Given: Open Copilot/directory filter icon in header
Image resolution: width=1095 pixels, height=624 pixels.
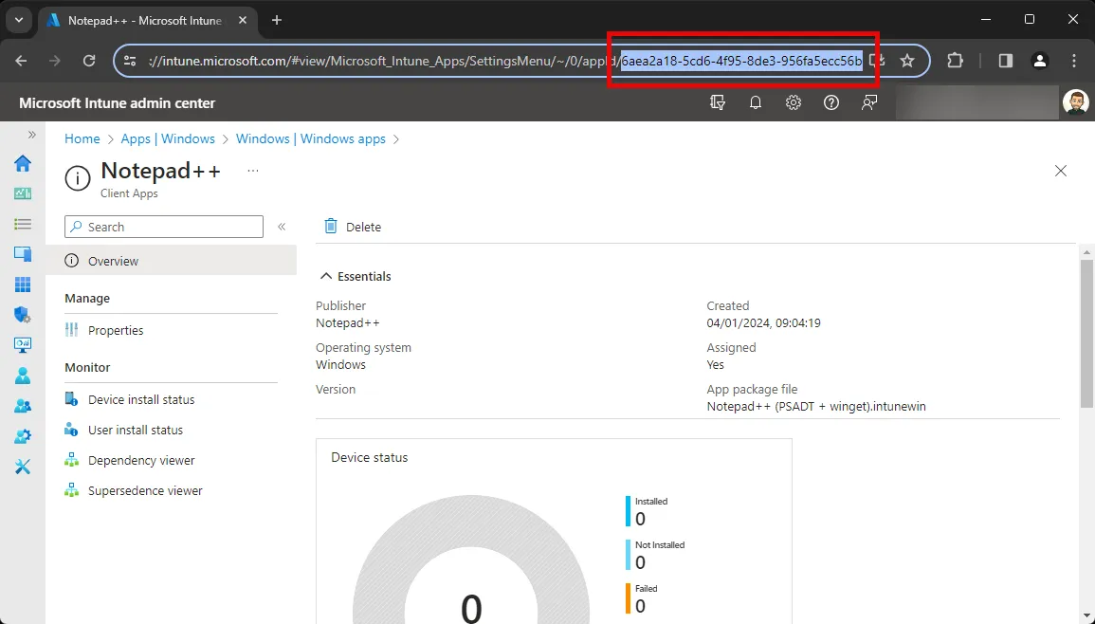Looking at the screenshot, I should click(717, 102).
